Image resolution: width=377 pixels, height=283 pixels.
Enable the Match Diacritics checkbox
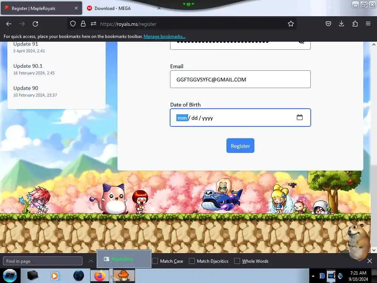tap(191, 261)
